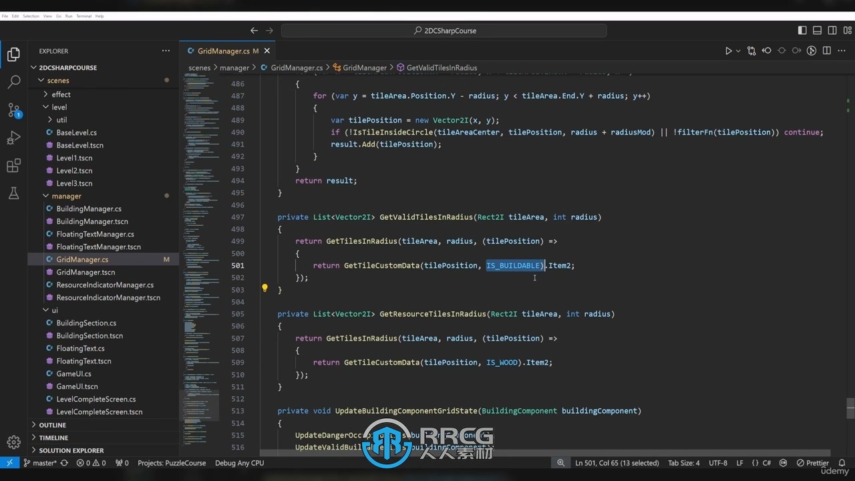
Task: Go forward with the right arrow
Action: point(269,31)
